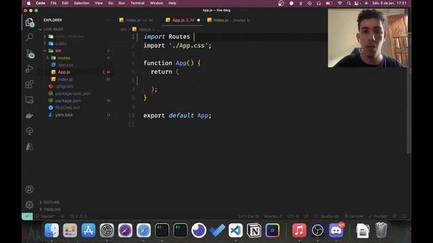Open the Extensions view
The width and height of the screenshot is (433, 243).
30,84
